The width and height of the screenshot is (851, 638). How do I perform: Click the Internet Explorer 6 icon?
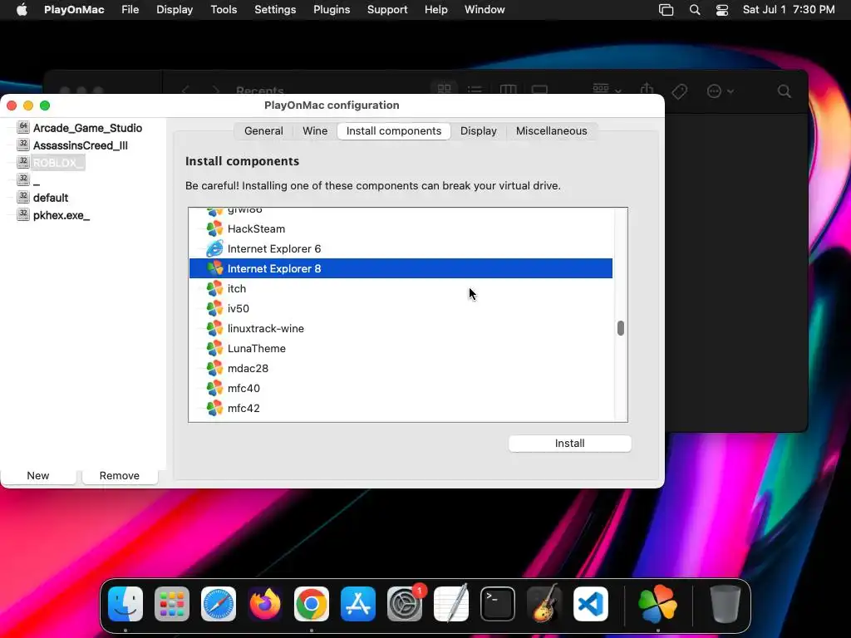point(214,248)
